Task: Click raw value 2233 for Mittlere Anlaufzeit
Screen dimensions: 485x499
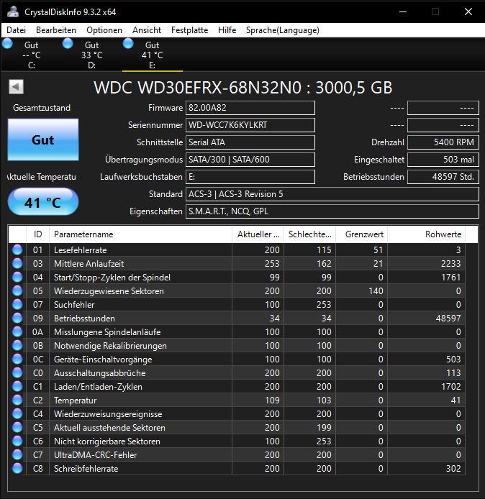Action: coord(450,263)
